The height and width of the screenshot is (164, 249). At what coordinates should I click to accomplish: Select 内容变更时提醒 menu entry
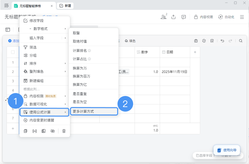coord(45,120)
